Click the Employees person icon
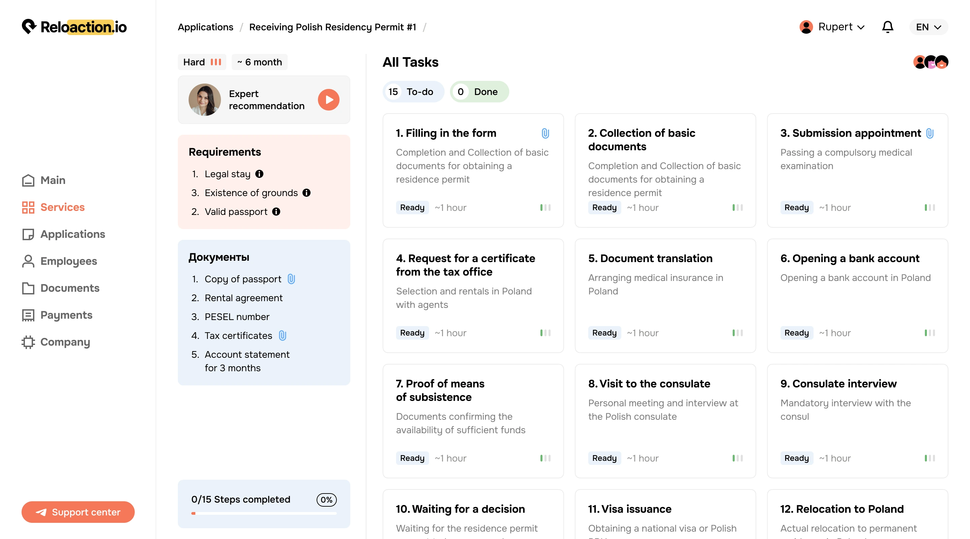 pyautogui.click(x=28, y=261)
